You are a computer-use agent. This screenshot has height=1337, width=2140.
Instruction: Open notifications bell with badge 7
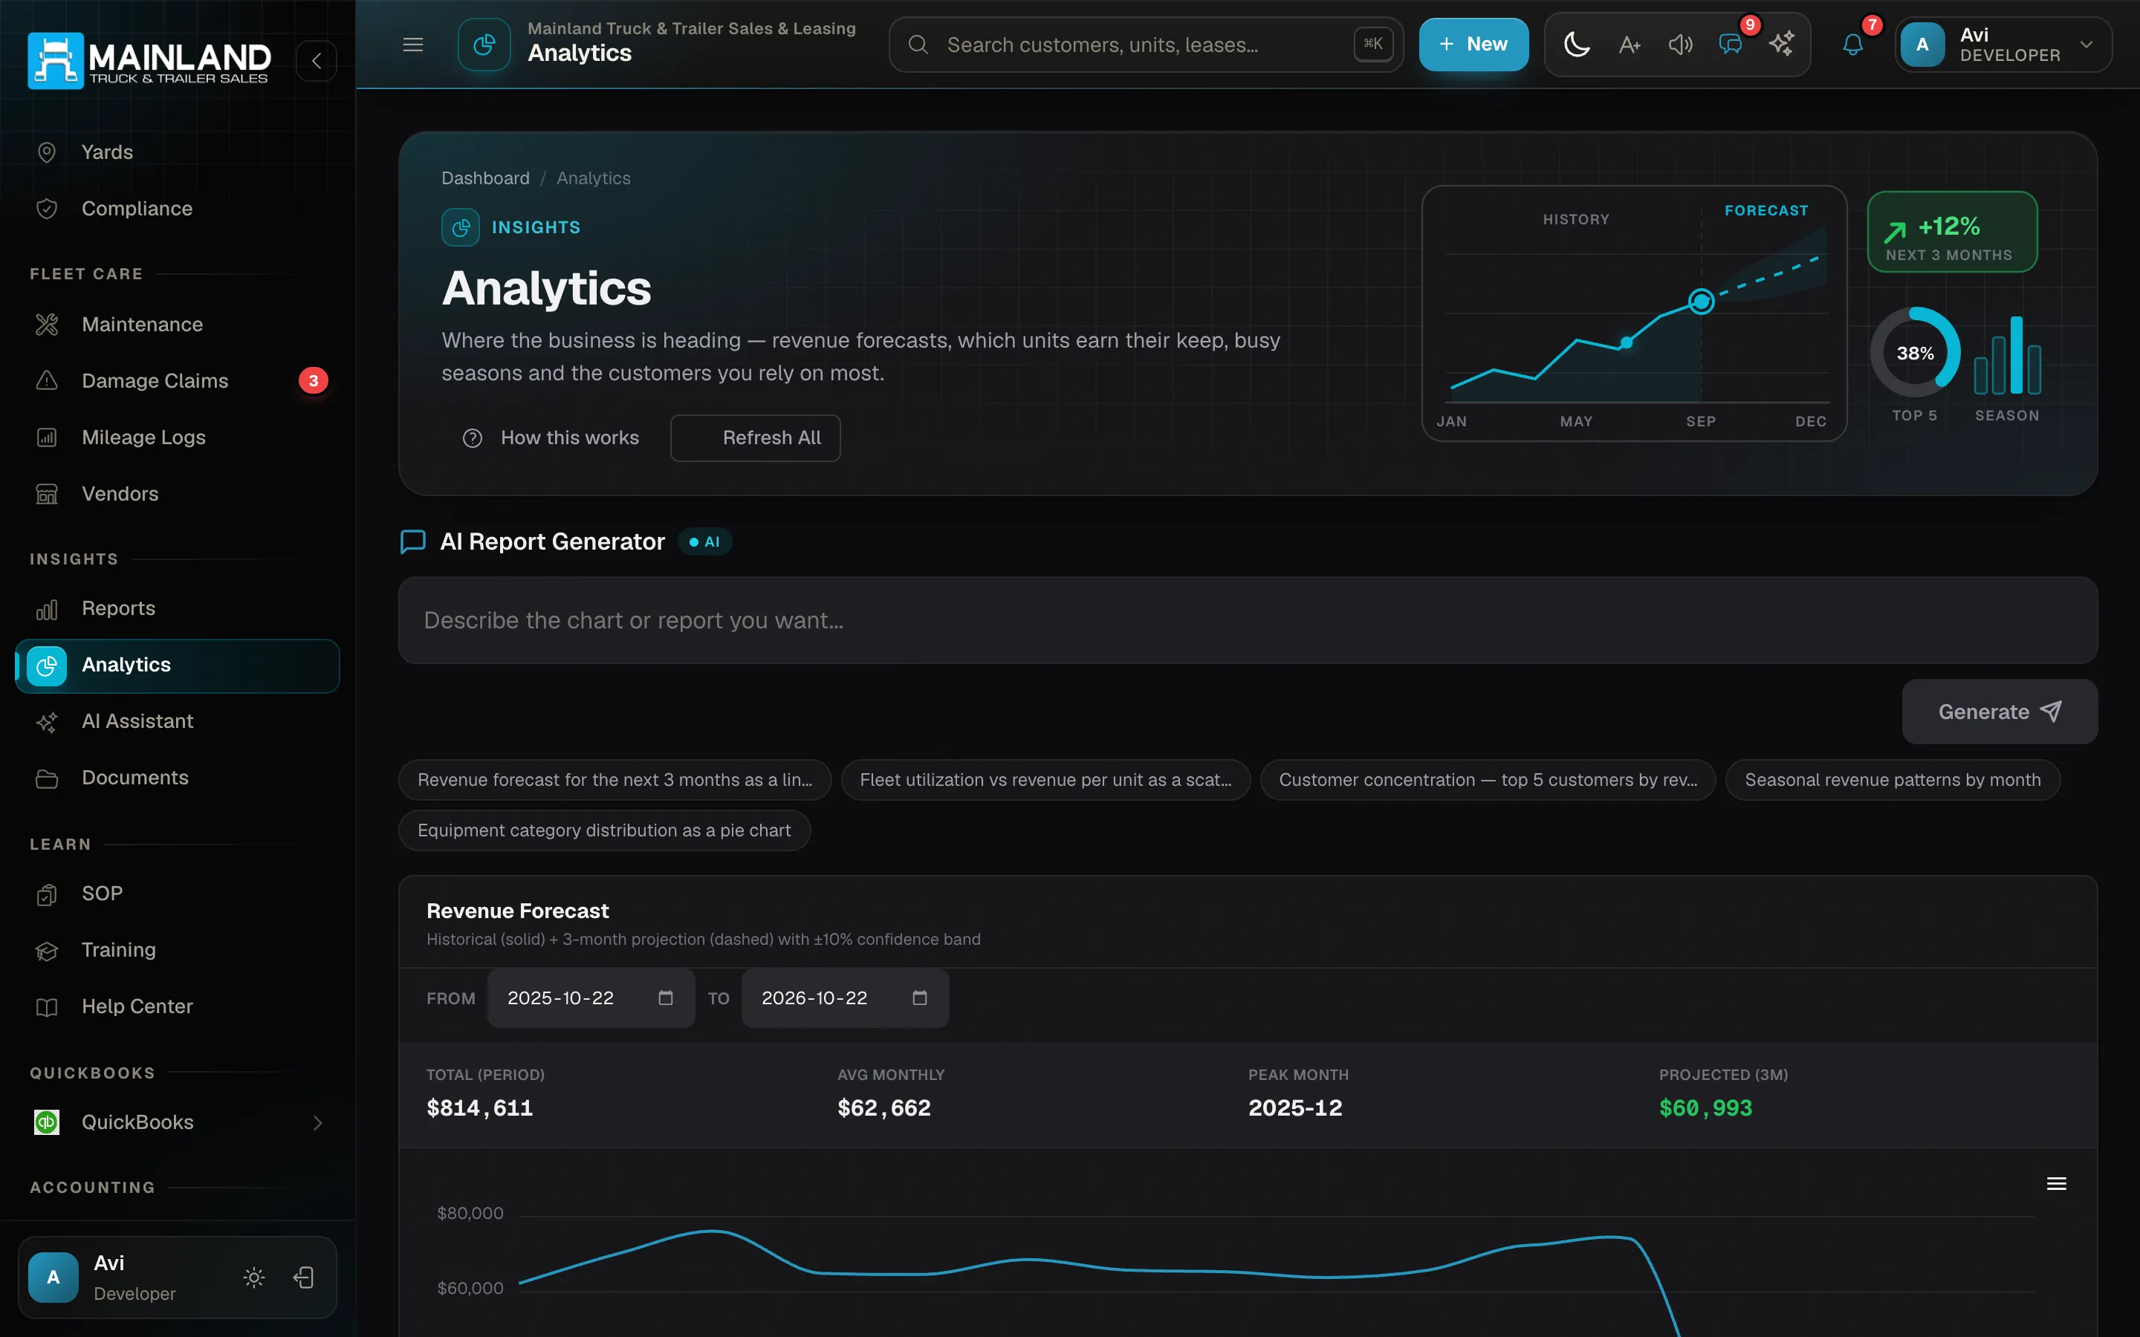coord(1852,45)
